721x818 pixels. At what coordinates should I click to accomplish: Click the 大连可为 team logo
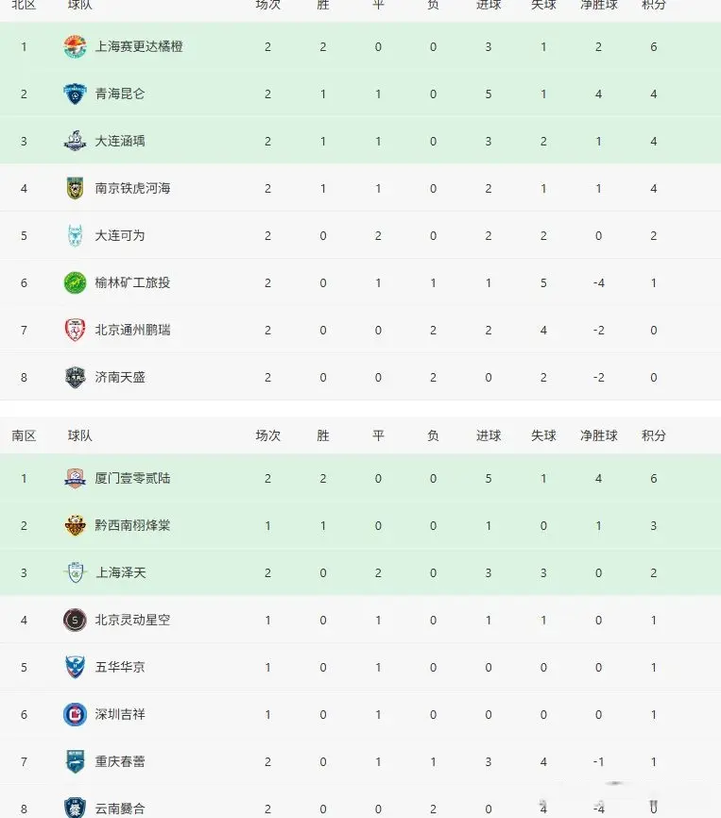pyautogui.click(x=75, y=235)
